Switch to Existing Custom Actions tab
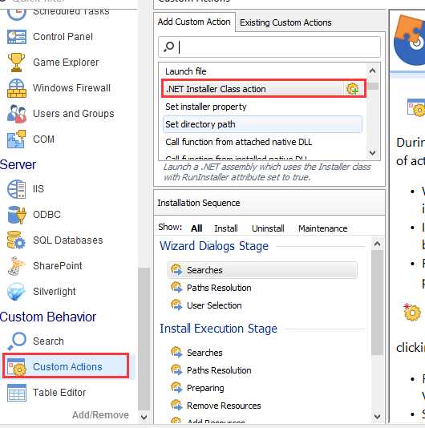This screenshot has width=425, height=428. [x=285, y=22]
